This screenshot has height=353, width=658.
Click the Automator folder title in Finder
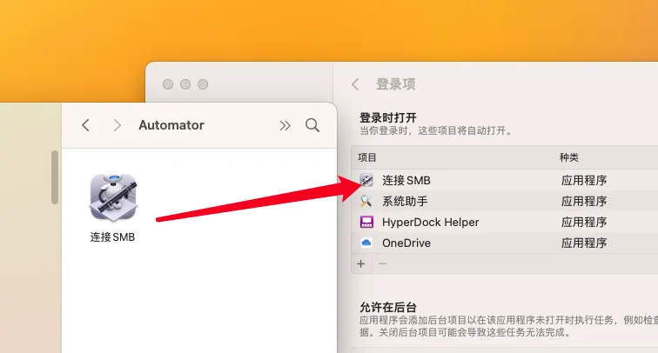click(171, 125)
